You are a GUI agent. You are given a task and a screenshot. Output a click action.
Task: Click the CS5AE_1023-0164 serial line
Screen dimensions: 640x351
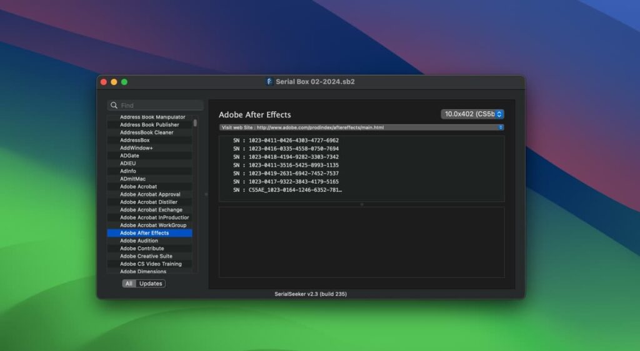coord(287,190)
